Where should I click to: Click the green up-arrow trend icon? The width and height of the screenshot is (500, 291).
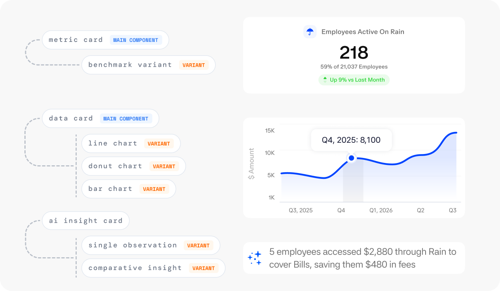coord(325,80)
